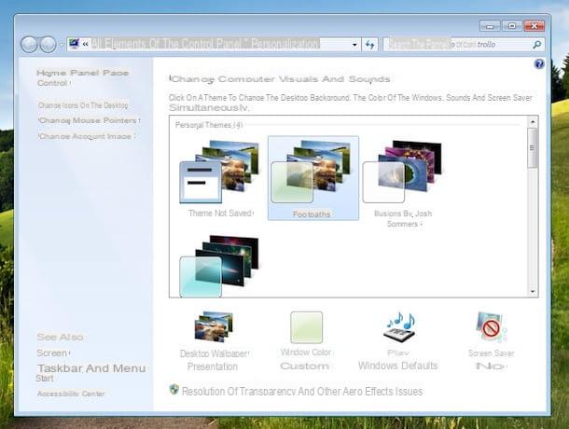
Task: Select the Theme Not Saved theme
Action: [x=220, y=178]
